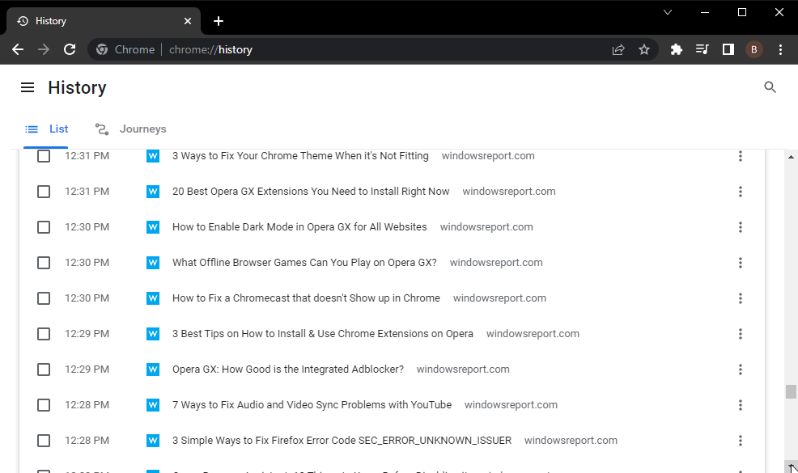The height and width of the screenshot is (473, 798).
Task: Select checkbox for Chrome Theme Not Fitting entry
Action: [44, 155]
